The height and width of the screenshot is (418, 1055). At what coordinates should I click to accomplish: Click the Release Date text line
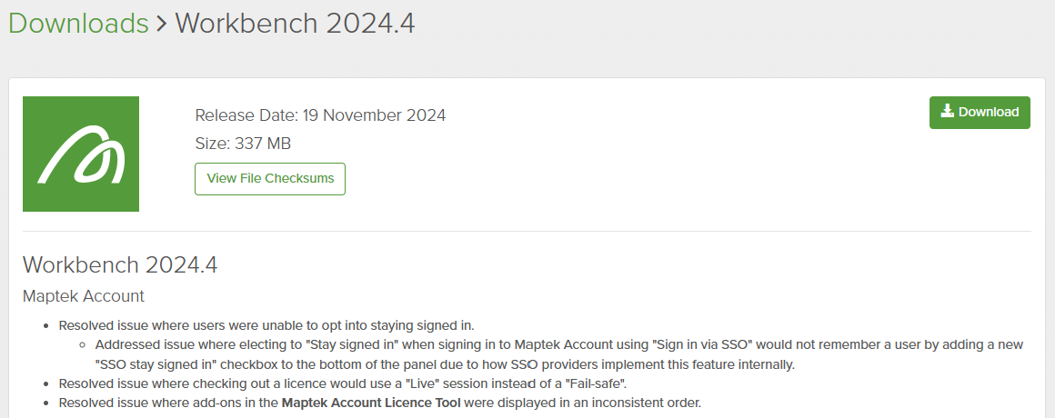tap(320, 115)
